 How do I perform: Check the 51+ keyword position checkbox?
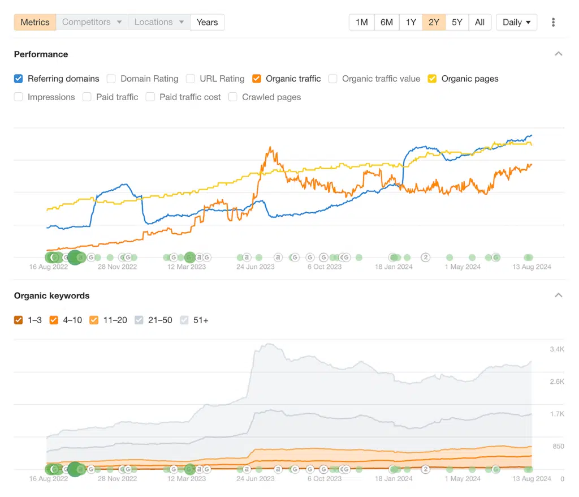coord(184,320)
